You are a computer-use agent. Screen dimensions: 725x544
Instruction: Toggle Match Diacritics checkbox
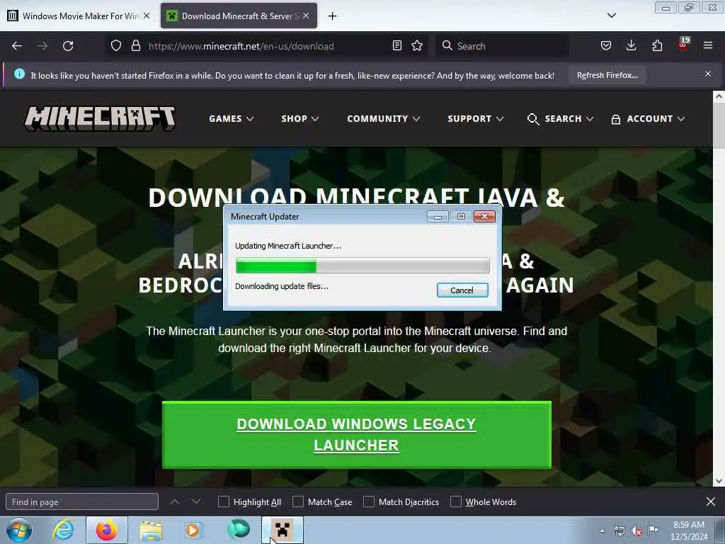click(369, 501)
